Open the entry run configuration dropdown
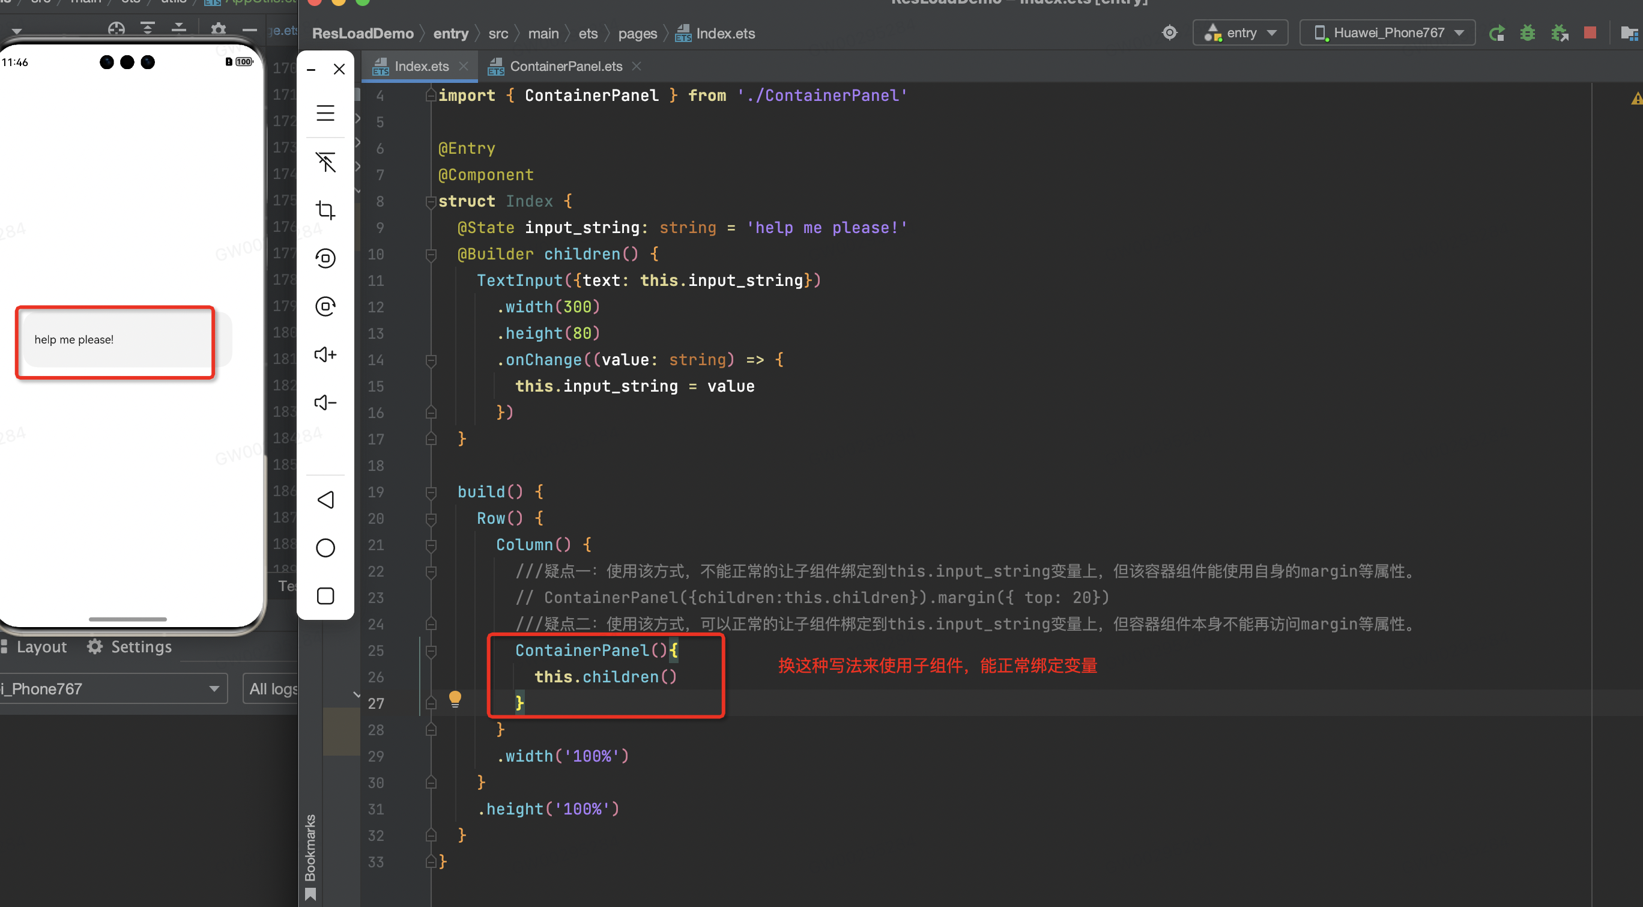1643x907 pixels. [x=1240, y=32]
